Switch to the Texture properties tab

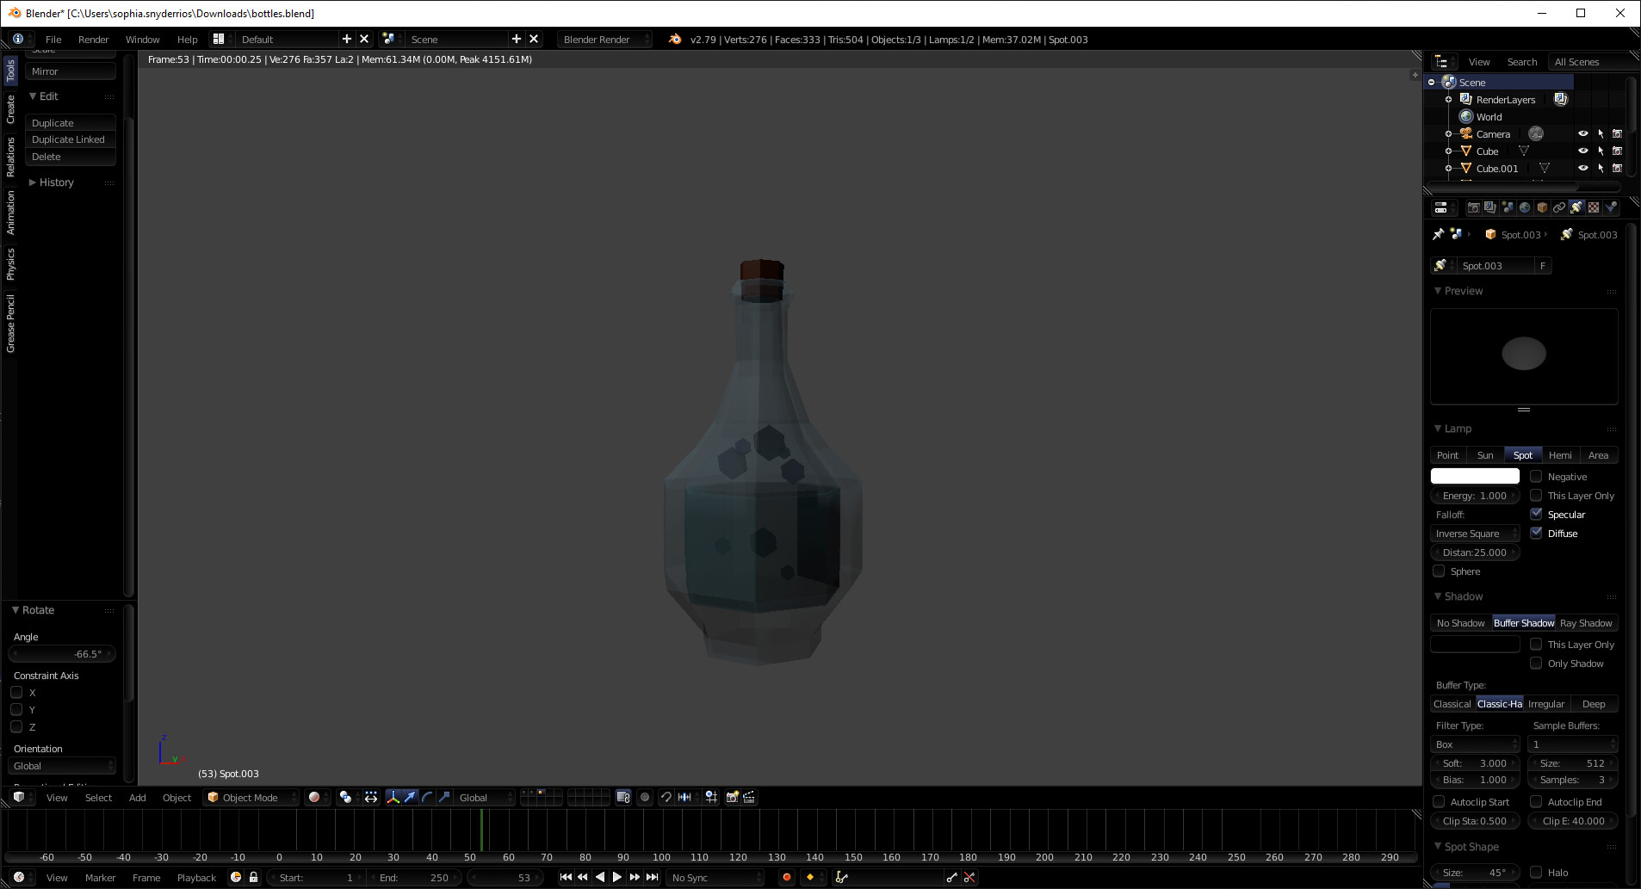point(1594,207)
